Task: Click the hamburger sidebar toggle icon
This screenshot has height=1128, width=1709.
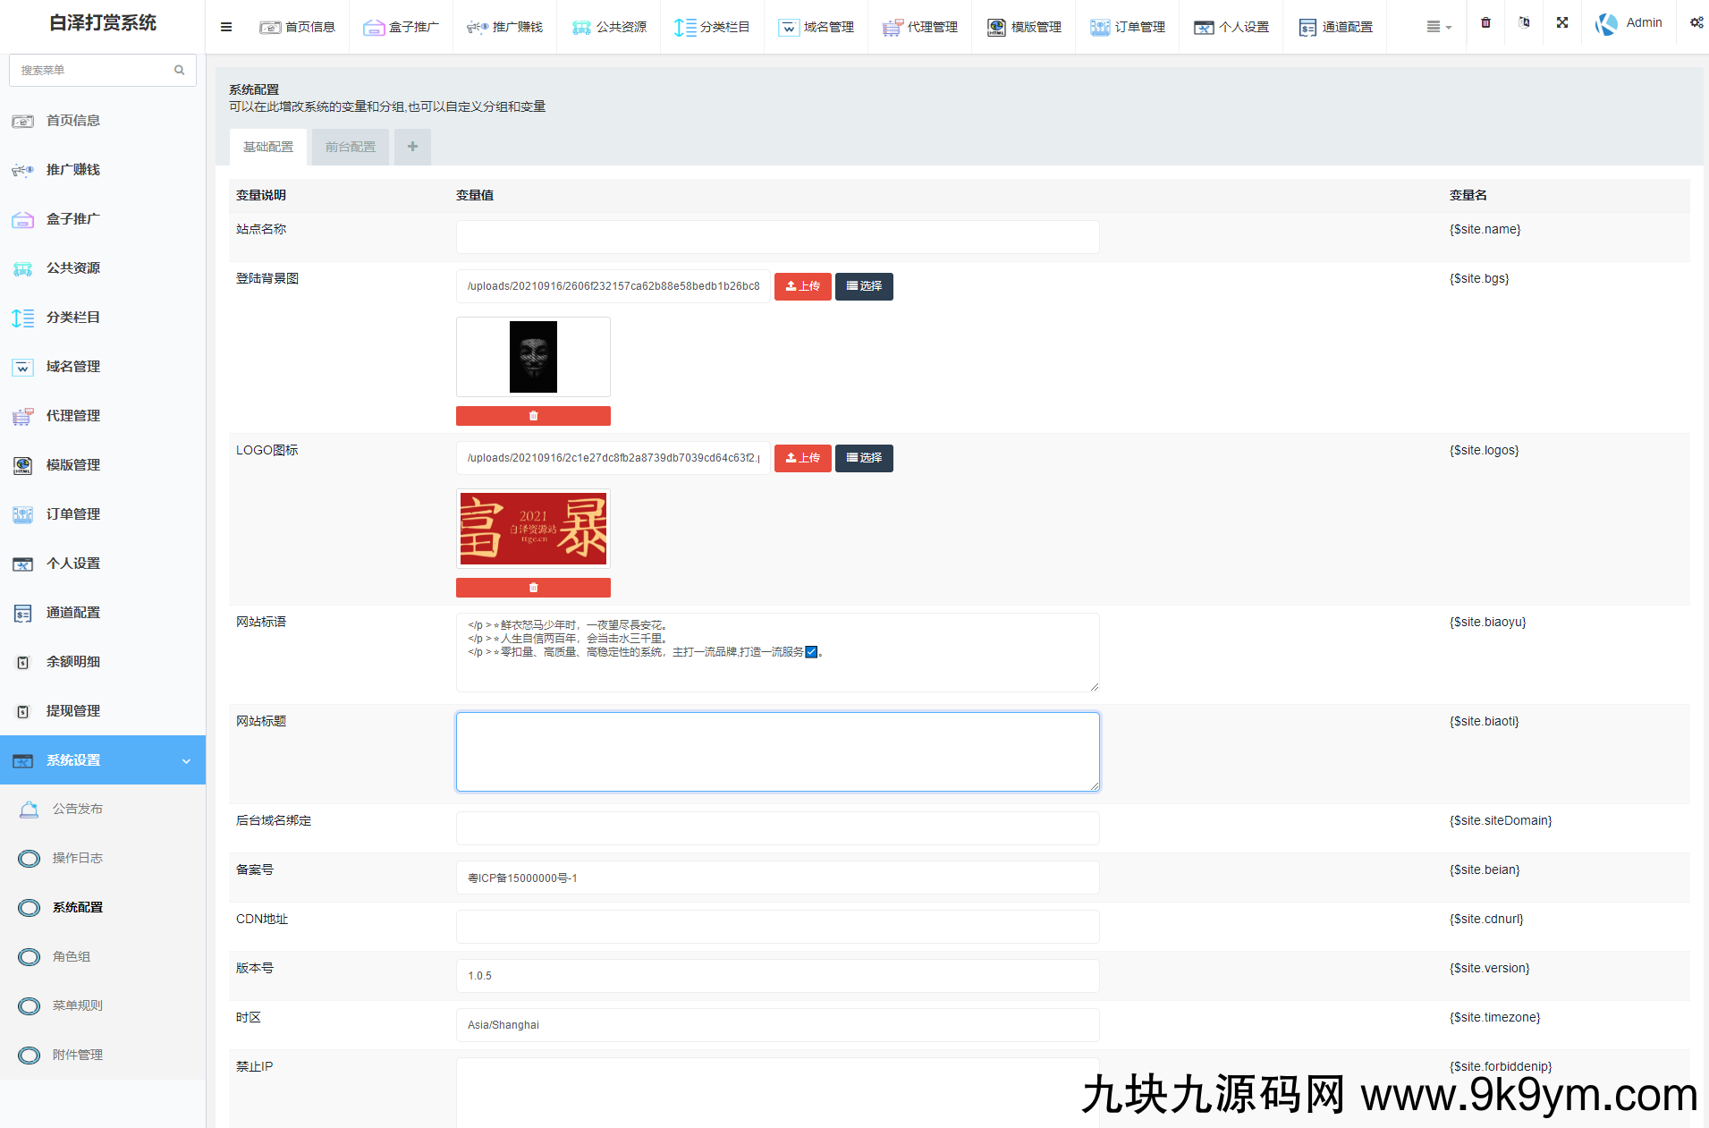Action: tap(226, 27)
